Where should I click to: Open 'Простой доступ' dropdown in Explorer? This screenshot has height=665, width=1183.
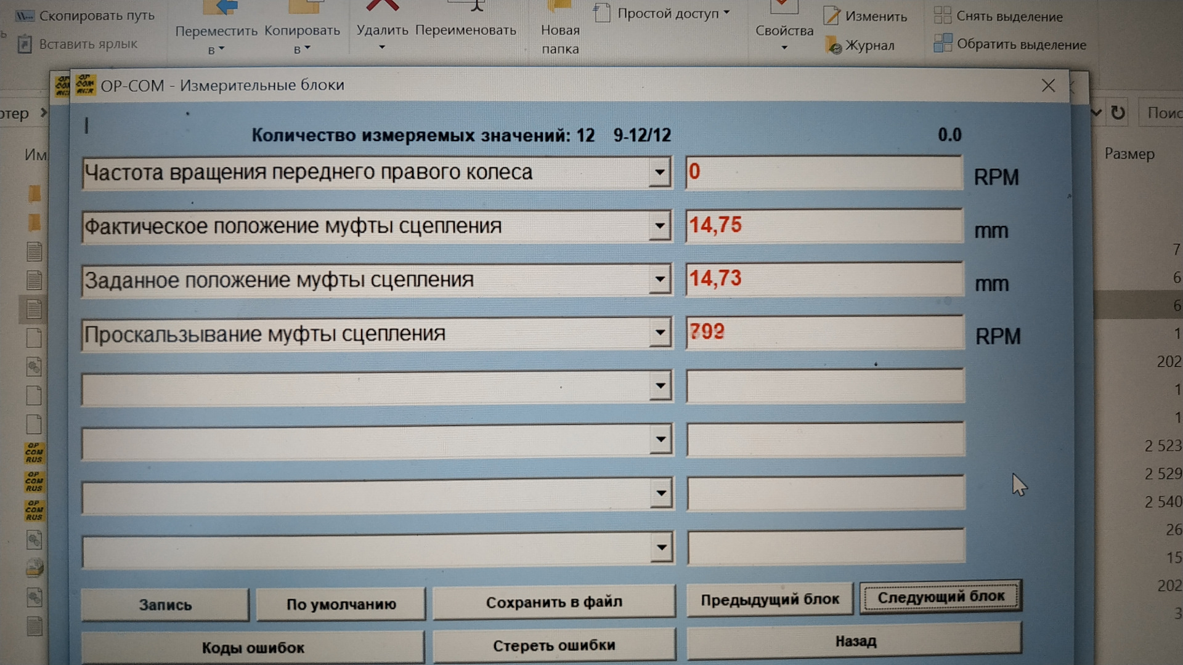coord(663,14)
